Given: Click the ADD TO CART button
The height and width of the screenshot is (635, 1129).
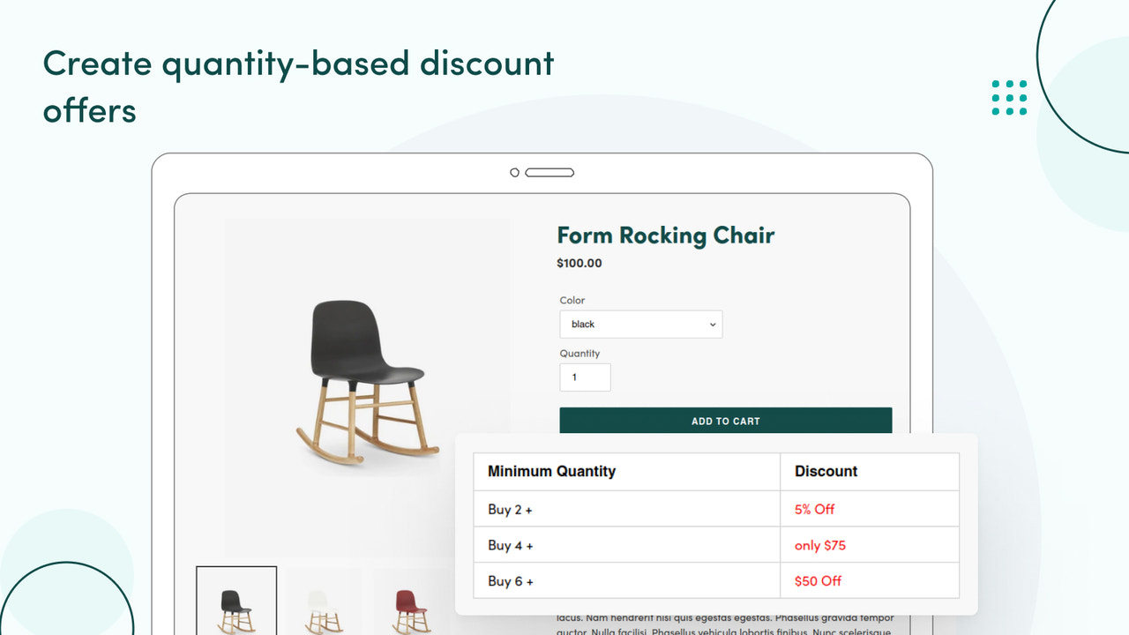Looking at the screenshot, I should point(725,421).
